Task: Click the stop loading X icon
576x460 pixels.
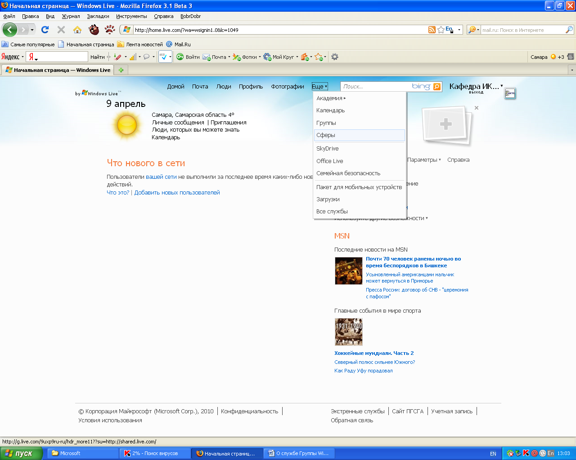Action: coord(61,30)
